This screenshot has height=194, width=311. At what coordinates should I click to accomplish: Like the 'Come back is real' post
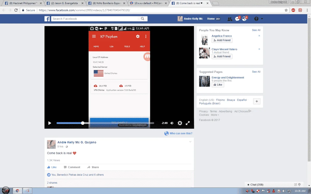(52, 167)
